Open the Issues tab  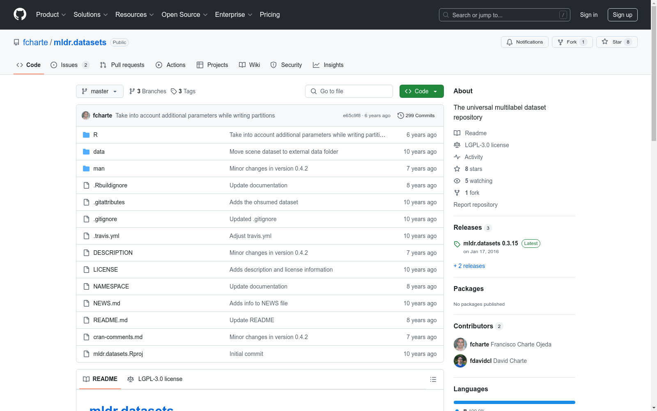(x=70, y=65)
